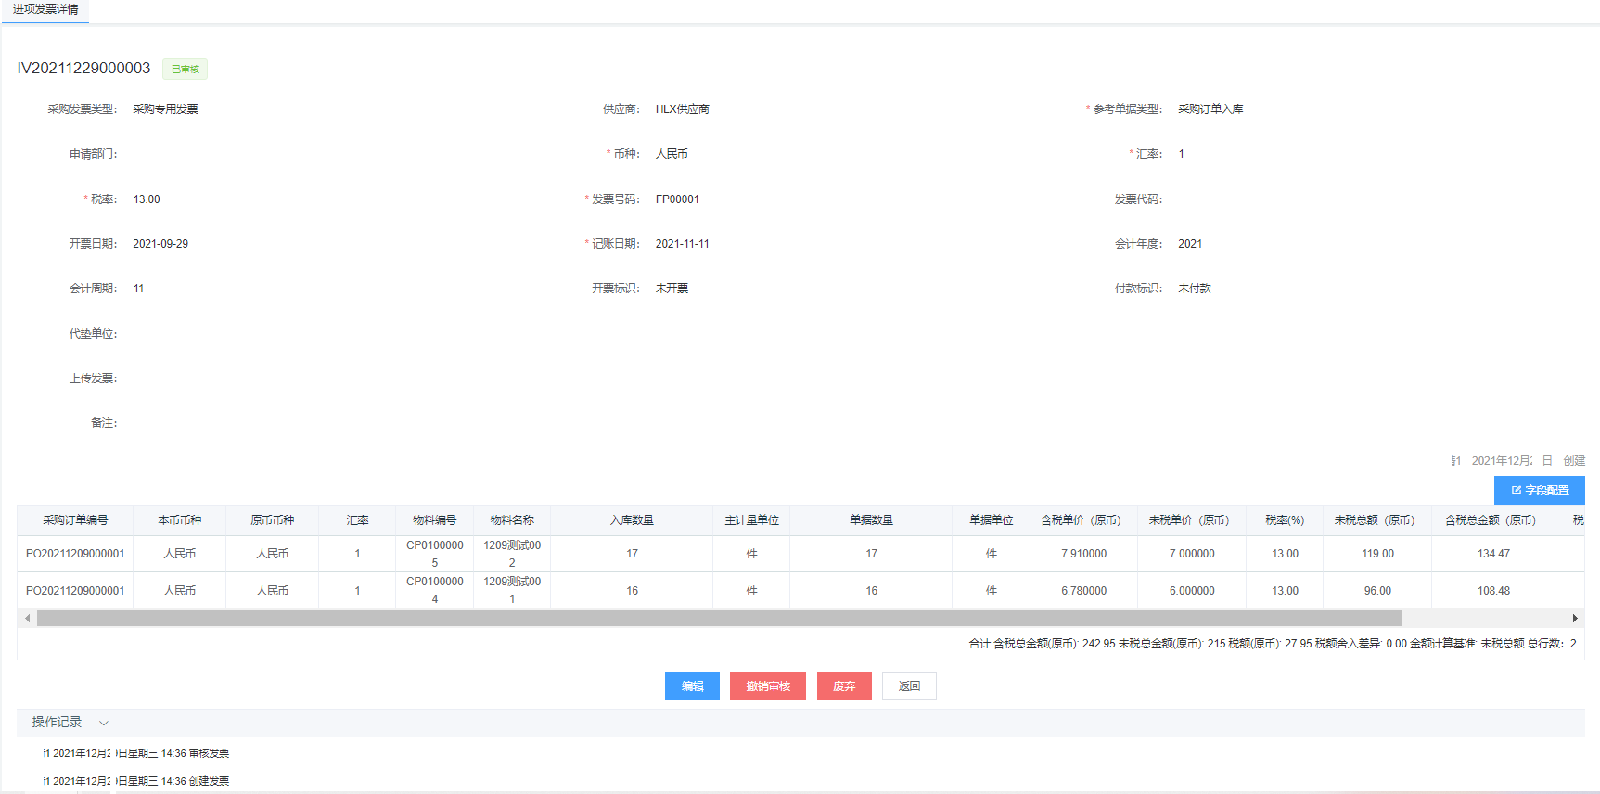Switch to the 进项发票详情 tab

click(45, 9)
